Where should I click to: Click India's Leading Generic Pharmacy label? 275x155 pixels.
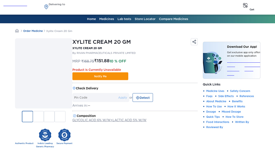coord(45,145)
